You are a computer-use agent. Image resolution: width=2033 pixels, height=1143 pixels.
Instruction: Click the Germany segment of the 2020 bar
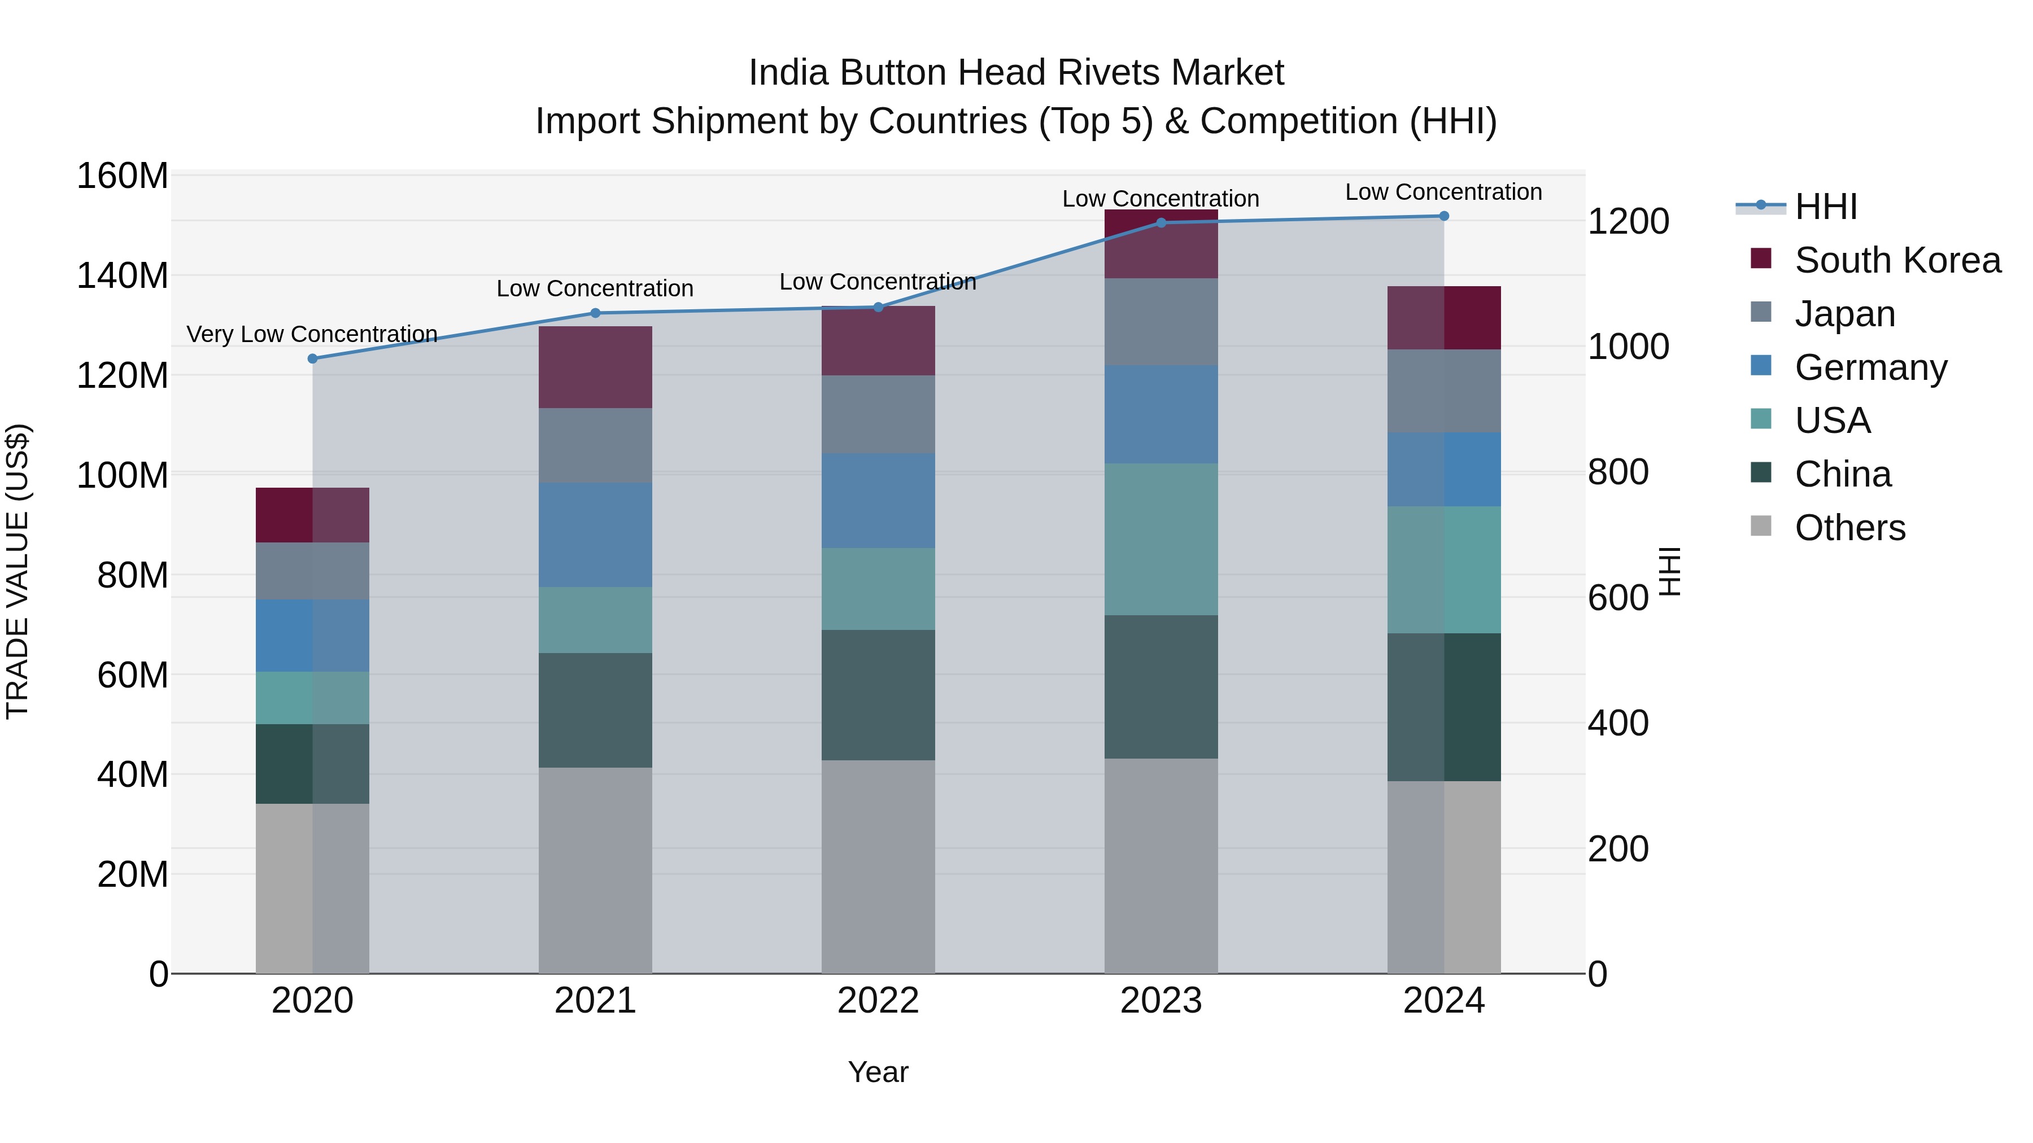(312, 636)
